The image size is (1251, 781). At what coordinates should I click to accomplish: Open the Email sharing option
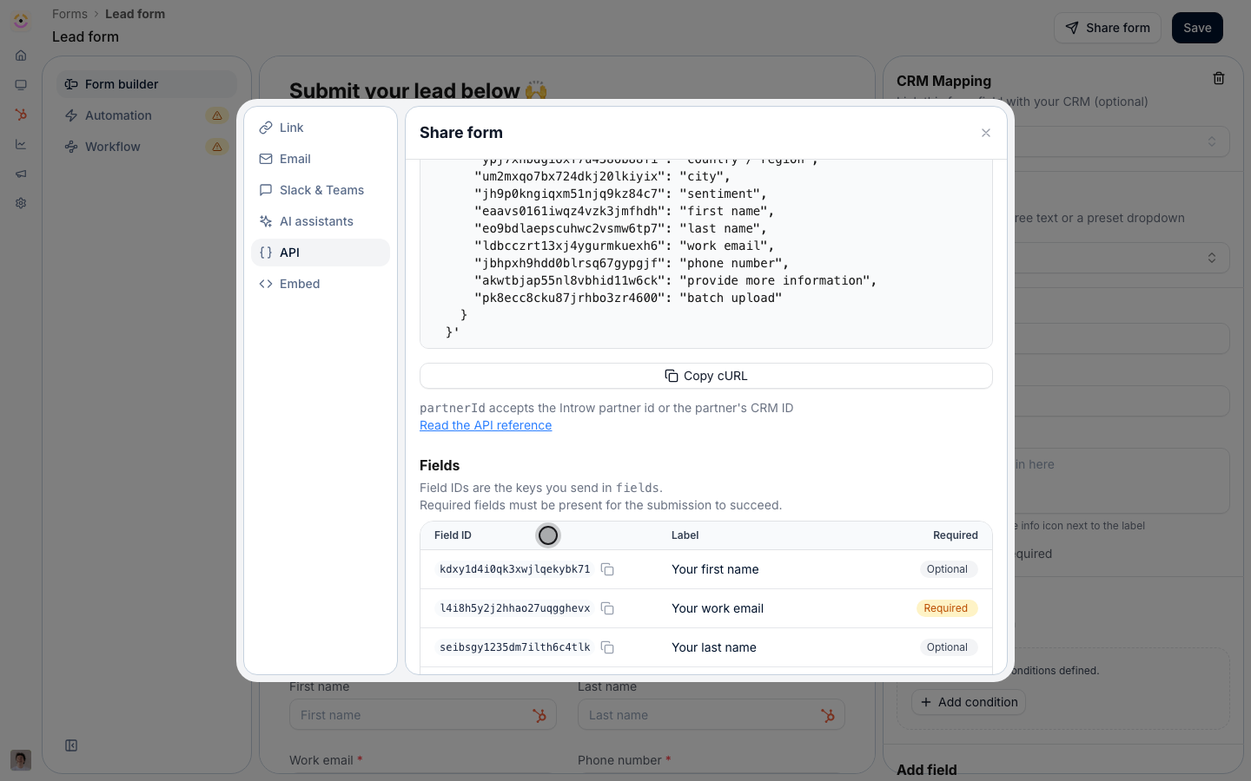click(321, 159)
